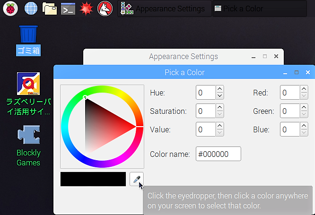Screen dimensions: 315x215
Task: Switch to Appearance Settings taskbar entry
Action: [164, 9]
